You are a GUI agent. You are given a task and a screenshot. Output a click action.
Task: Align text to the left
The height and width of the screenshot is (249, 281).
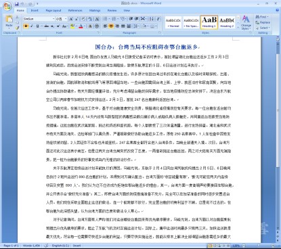click(105, 26)
